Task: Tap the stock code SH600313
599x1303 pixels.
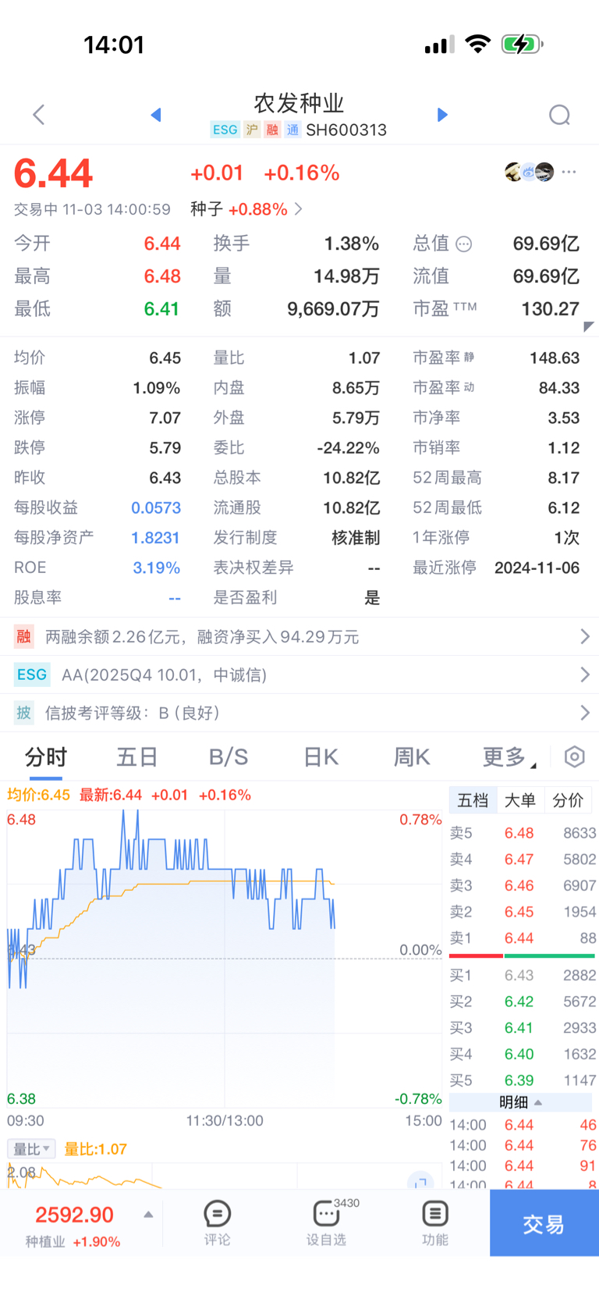Action: tap(346, 130)
